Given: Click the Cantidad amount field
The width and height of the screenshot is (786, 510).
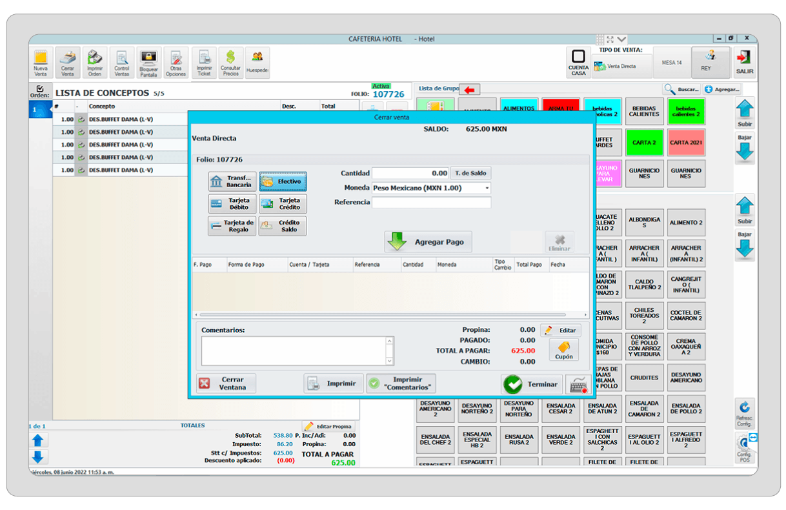Looking at the screenshot, I should pos(410,173).
